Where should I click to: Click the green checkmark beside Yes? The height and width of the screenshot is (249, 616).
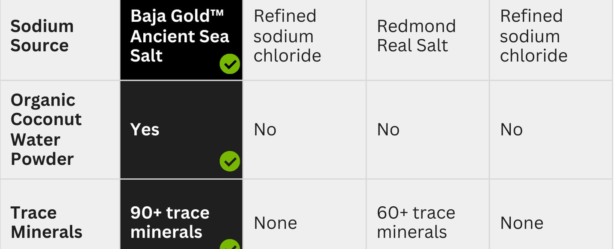point(230,161)
